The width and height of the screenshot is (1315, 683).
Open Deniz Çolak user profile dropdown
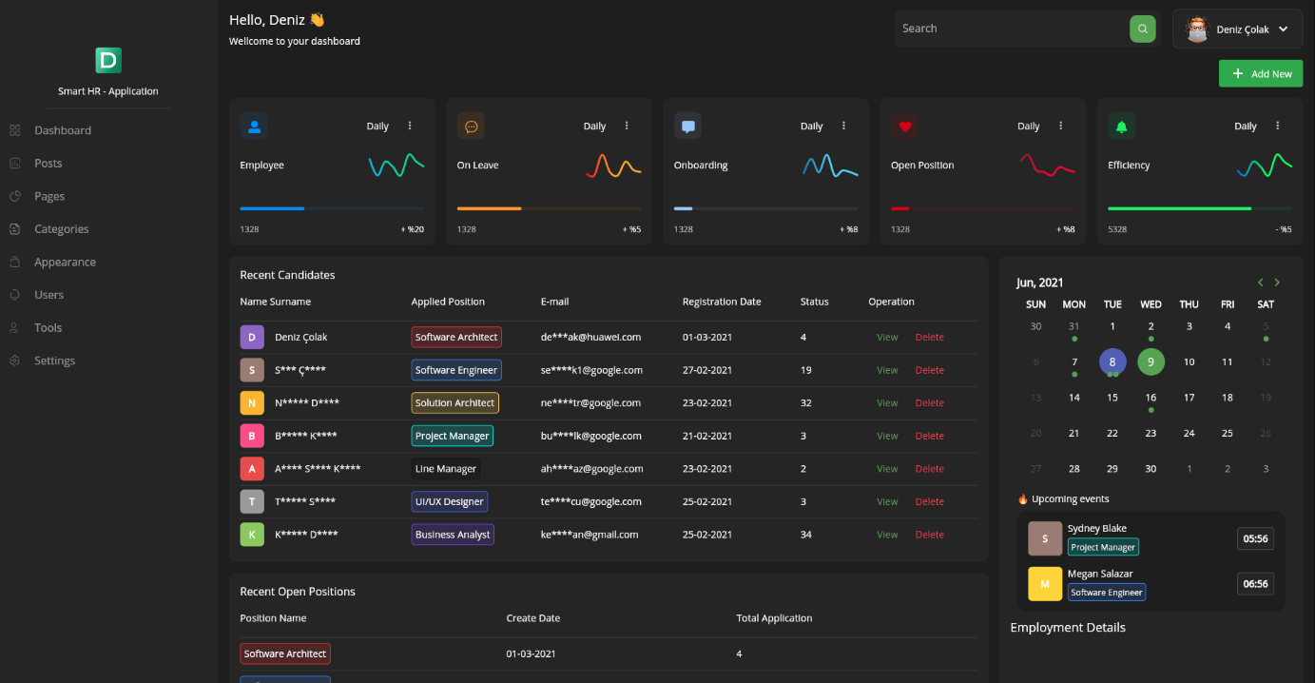(1237, 29)
